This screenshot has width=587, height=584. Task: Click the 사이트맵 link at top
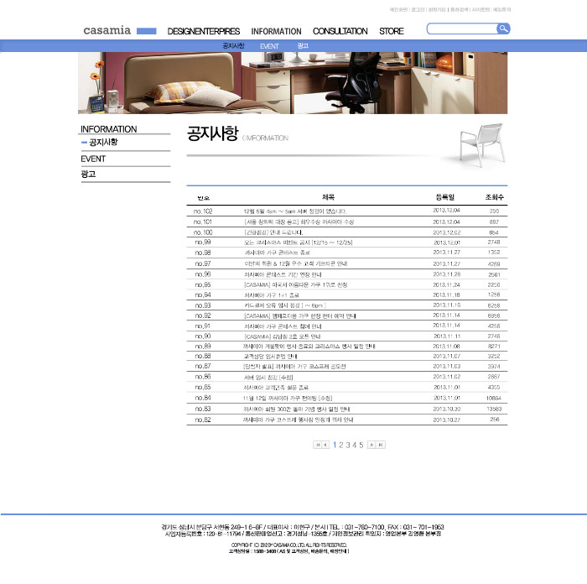481,9
